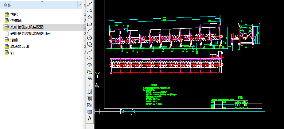Screen dimensions: 284x129
Task: Select the Circle tool
Action: click(x=90, y=38)
